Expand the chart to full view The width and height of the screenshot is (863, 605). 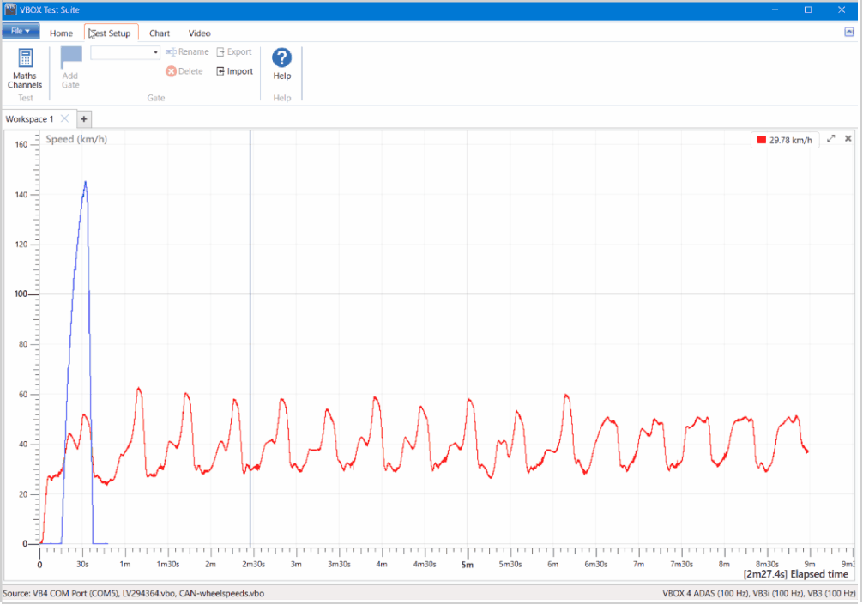pos(830,139)
